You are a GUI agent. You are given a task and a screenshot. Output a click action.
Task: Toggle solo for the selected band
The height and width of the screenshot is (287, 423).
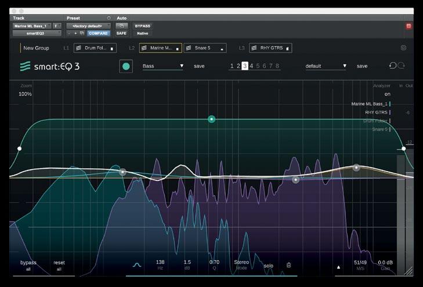269,266
